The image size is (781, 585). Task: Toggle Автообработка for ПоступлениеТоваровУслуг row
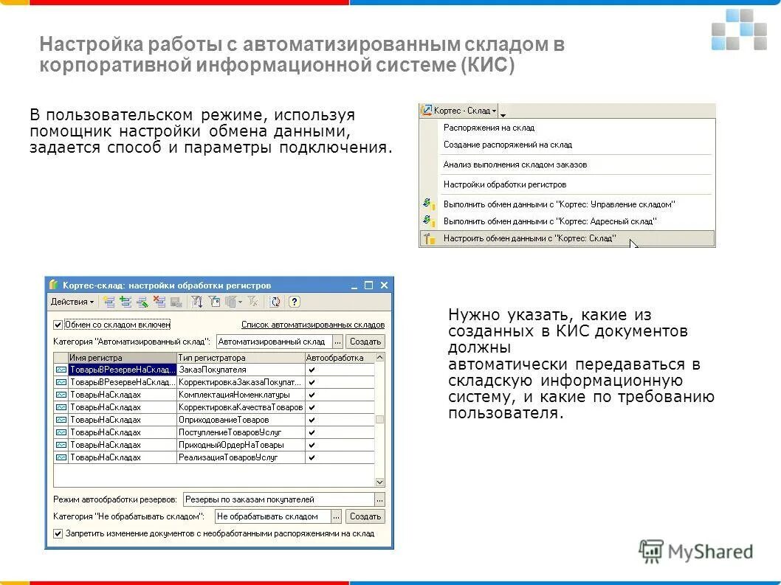312,432
